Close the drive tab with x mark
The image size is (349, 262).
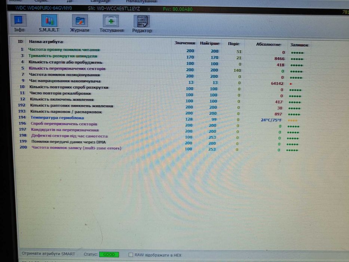[x=149, y=9]
